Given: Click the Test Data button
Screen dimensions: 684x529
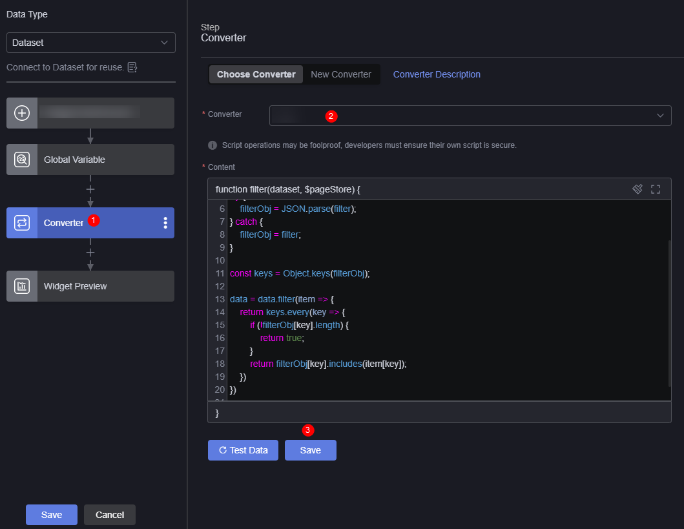Looking at the screenshot, I should (243, 450).
